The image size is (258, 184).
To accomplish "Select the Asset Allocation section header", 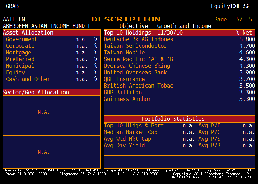I will pyautogui.click(x=28, y=33).
